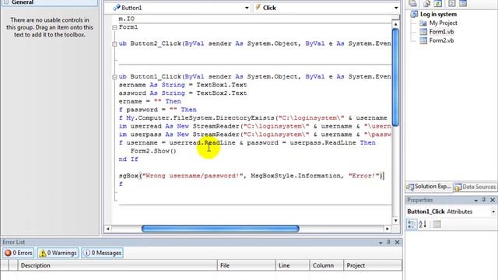Click the editor scroll right arrow
Image resolution: width=498 pixels, height=280 pixels.
[x=388, y=229]
